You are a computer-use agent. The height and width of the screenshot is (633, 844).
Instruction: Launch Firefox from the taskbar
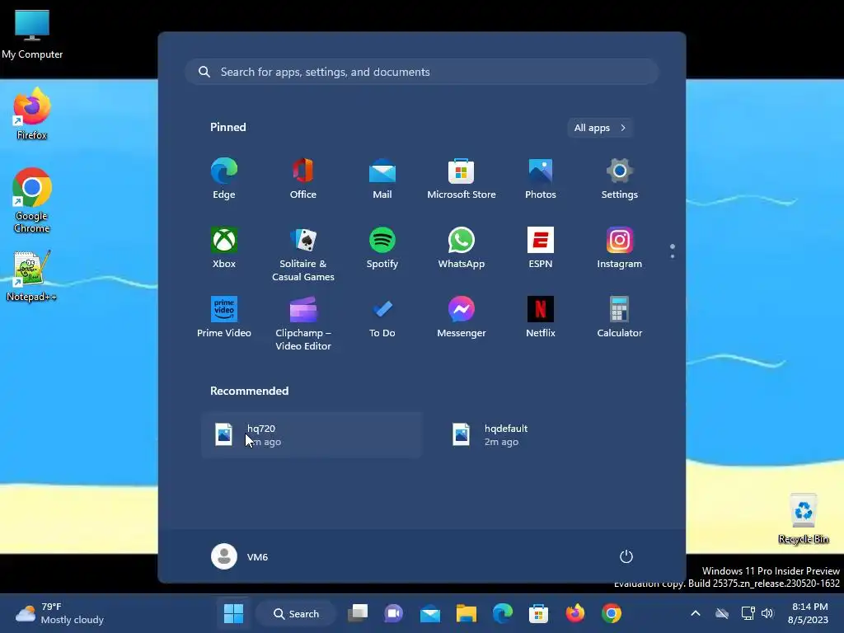[x=574, y=613]
